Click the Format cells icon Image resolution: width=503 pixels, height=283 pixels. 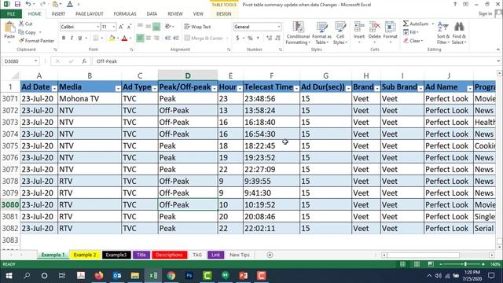(x=390, y=27)
